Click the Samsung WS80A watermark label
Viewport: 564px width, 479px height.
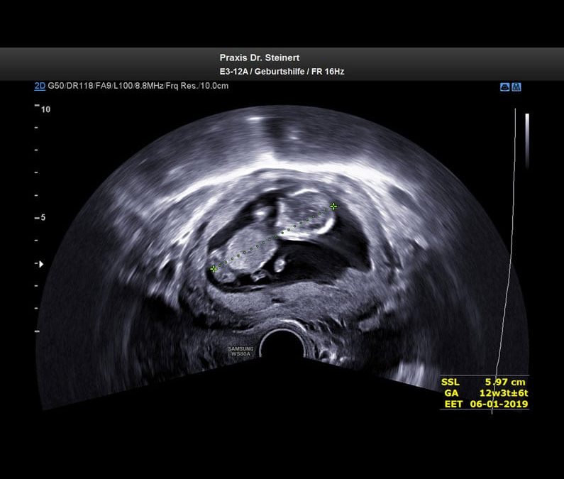tap(239, 351)
